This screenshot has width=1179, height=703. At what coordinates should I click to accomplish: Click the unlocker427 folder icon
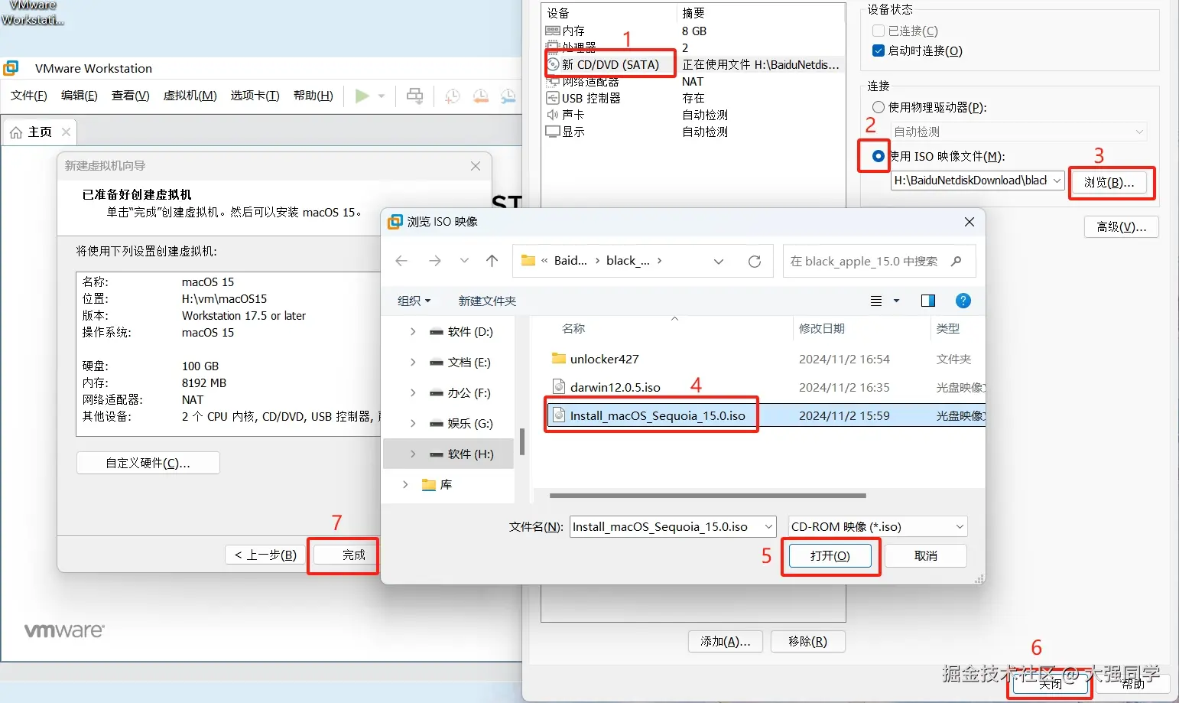(559, 358)
